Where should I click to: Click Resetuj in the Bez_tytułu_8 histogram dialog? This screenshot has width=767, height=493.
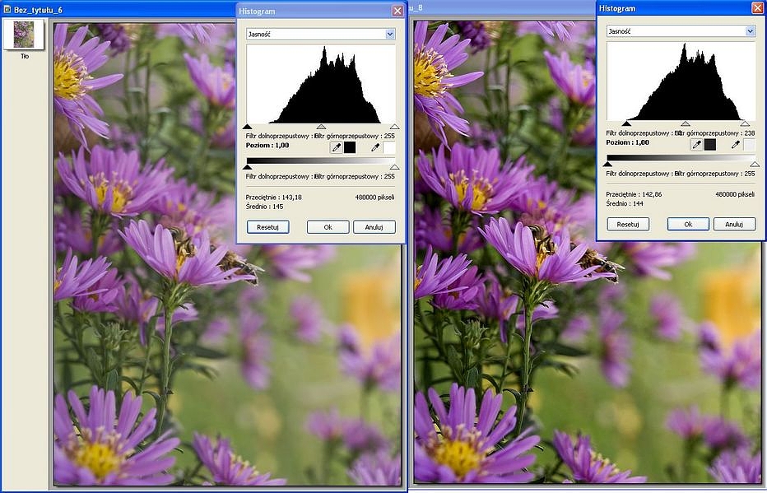628,224
